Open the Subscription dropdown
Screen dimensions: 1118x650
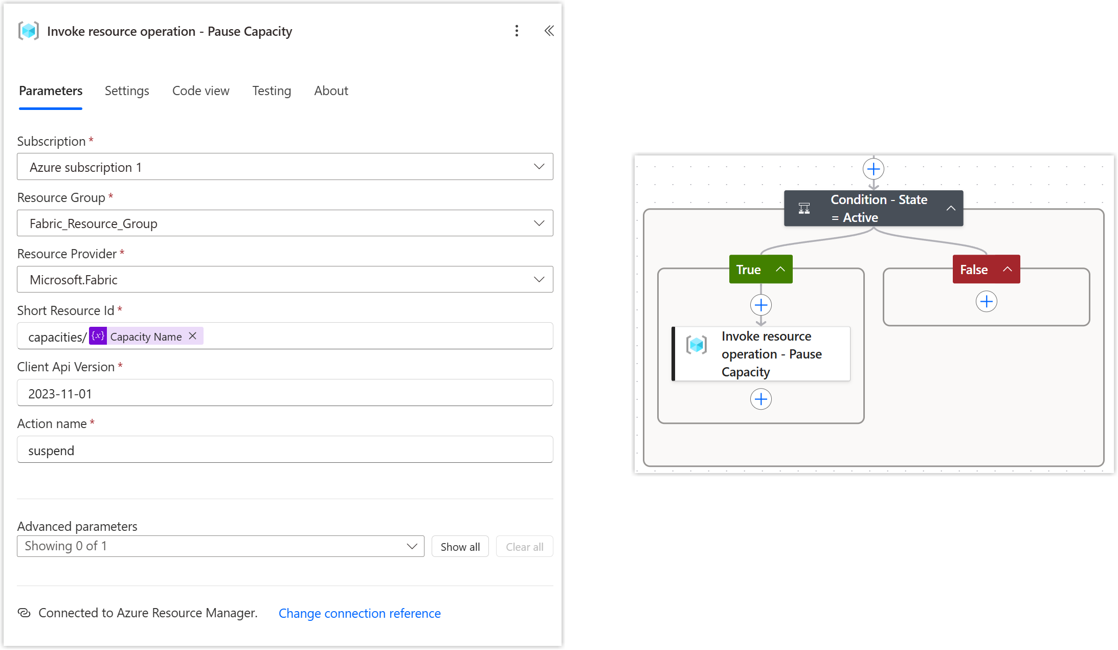click(x=285, y=167)
